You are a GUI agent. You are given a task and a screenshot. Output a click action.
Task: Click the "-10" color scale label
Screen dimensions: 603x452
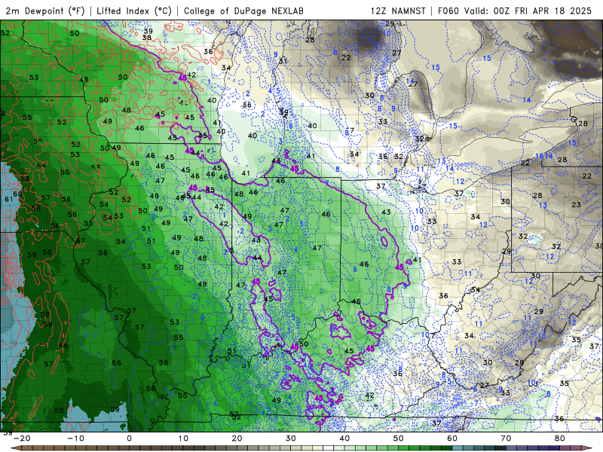tap(75, 438)
